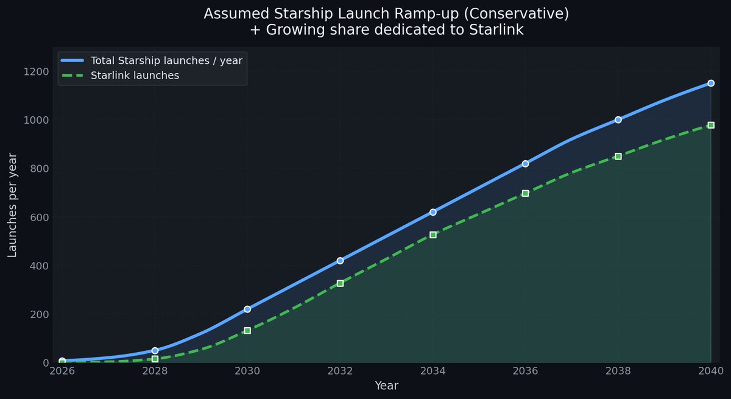Click the y-axis tick '600'

coord(40,217)
